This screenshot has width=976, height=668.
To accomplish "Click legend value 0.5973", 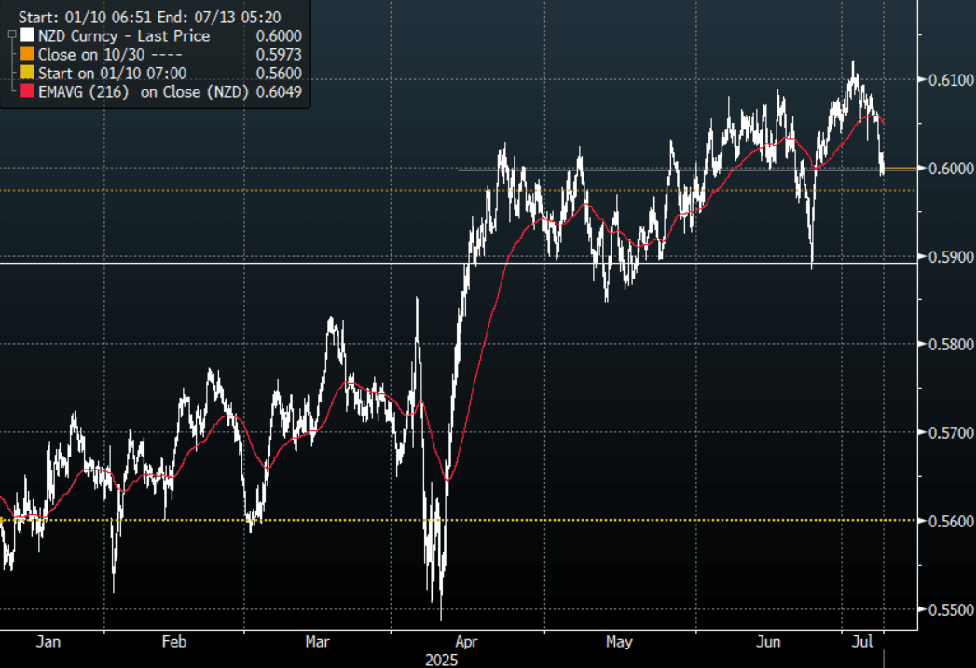I will click(x=279, y=55).
